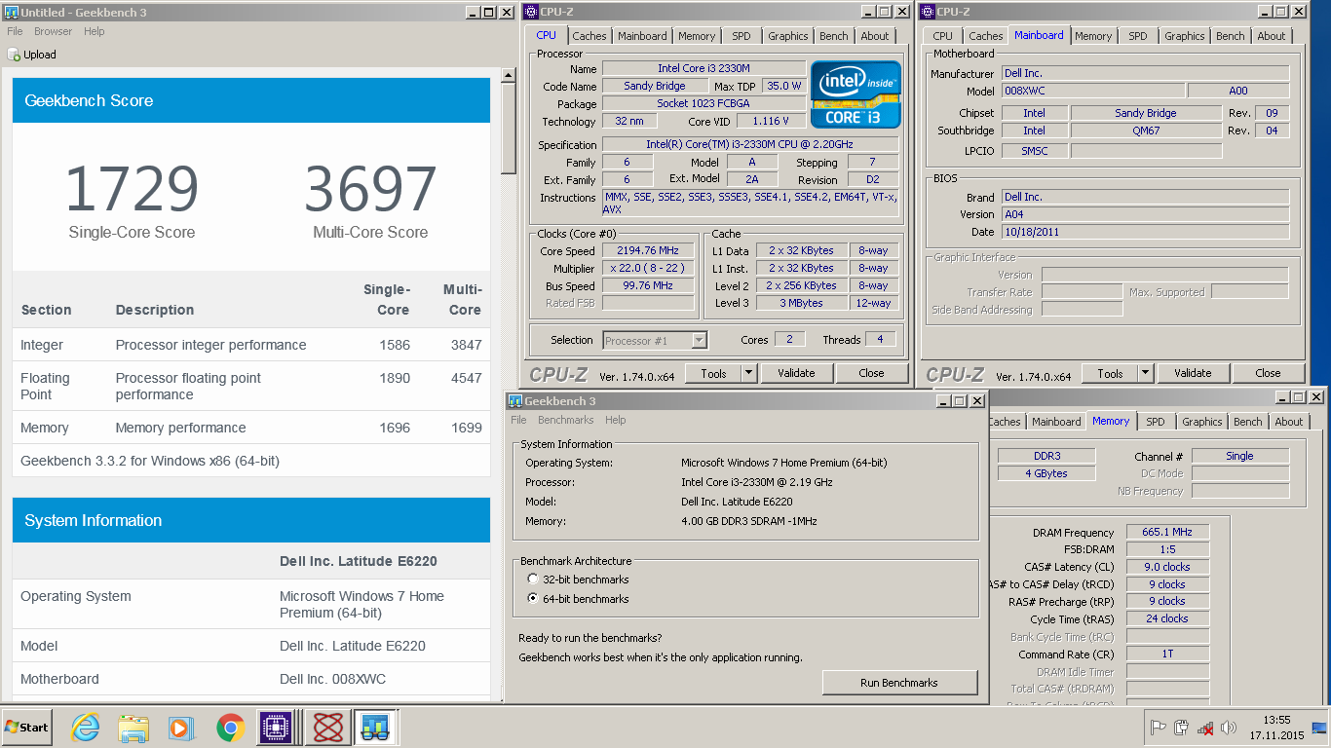Open File menu in Untitled Geekbench window

[x=16, y=31]
